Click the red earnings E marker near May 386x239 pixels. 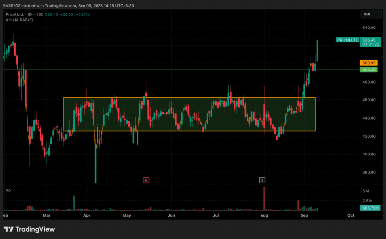(146, 180)
